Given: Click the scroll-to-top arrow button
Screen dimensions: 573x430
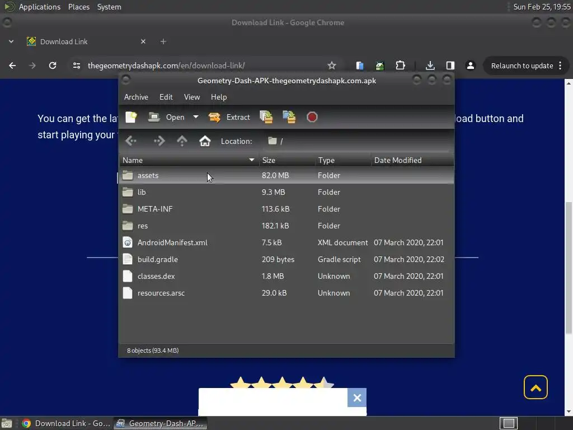Looking at the screenshot, I should (x=536, y=387).
